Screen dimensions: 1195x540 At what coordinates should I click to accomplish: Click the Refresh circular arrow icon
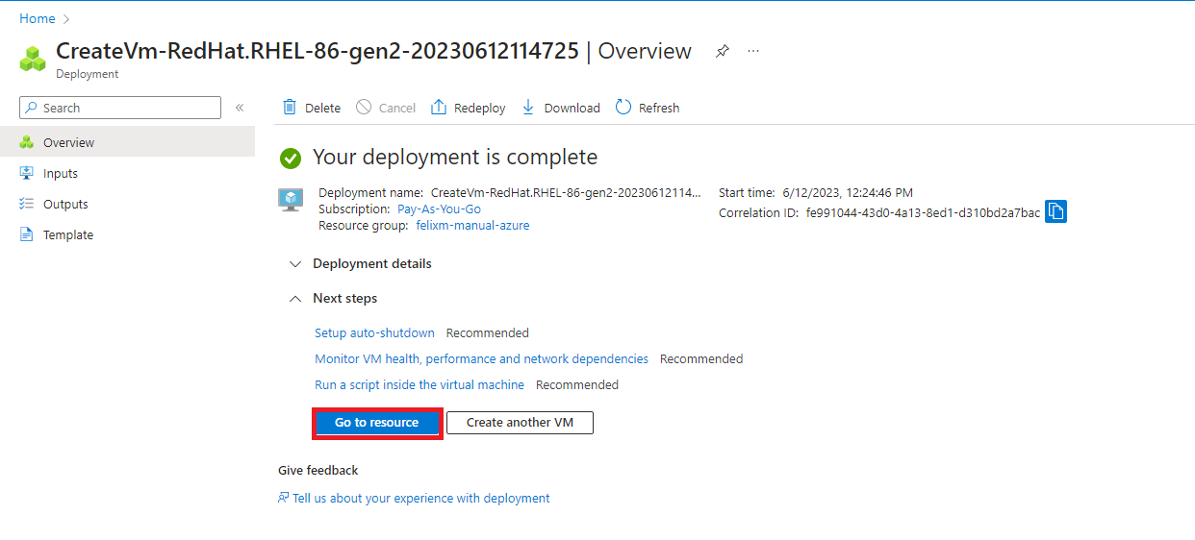pyautogui.click(x=623, y=108)
